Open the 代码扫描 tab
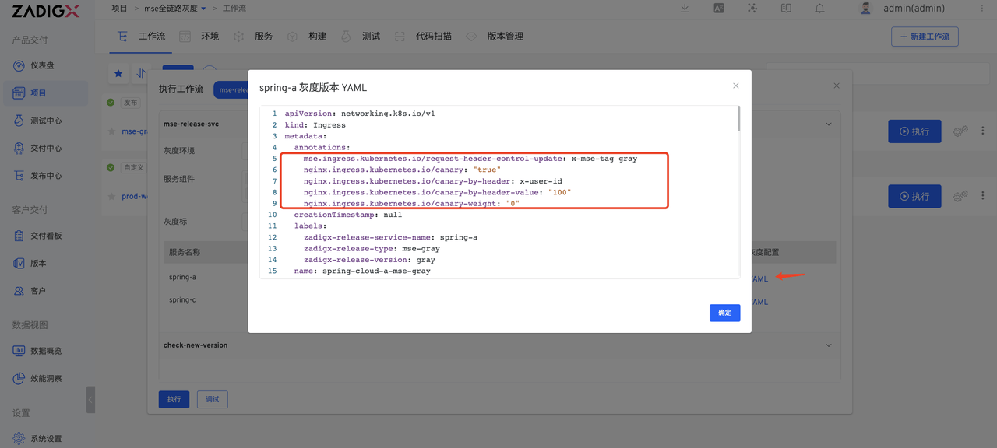997x448 pixels. click(x=434, y=36)
